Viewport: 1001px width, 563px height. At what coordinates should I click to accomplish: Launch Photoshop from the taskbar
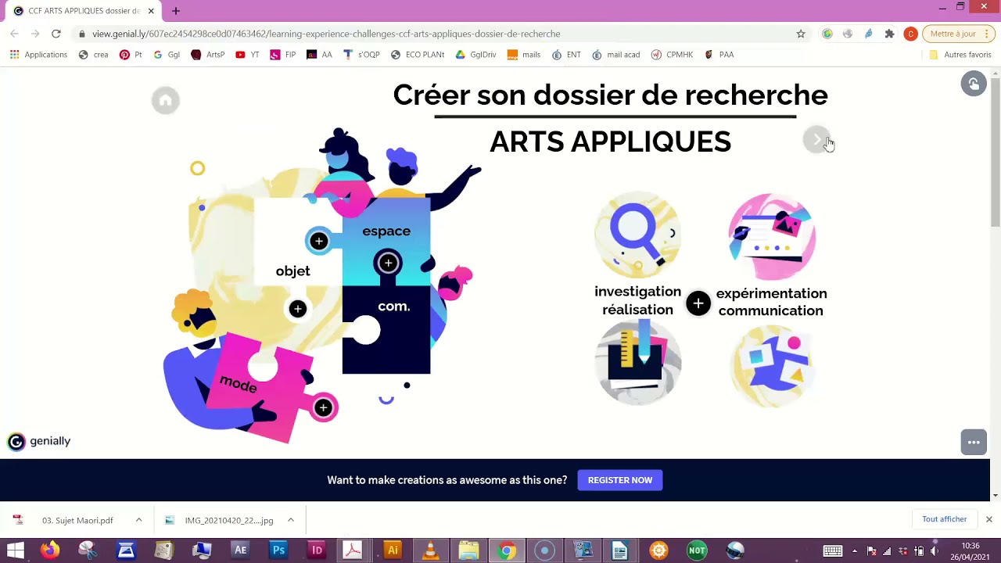point(278,550)
